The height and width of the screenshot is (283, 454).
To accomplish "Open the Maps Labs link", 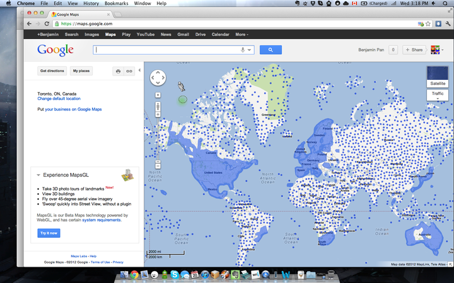I will pos(79,256).
